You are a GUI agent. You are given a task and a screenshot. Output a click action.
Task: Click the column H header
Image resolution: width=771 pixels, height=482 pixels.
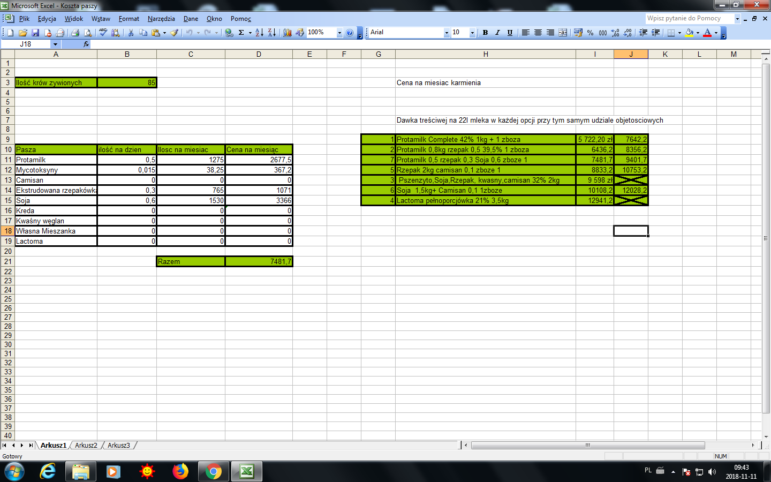pos(485,54)
